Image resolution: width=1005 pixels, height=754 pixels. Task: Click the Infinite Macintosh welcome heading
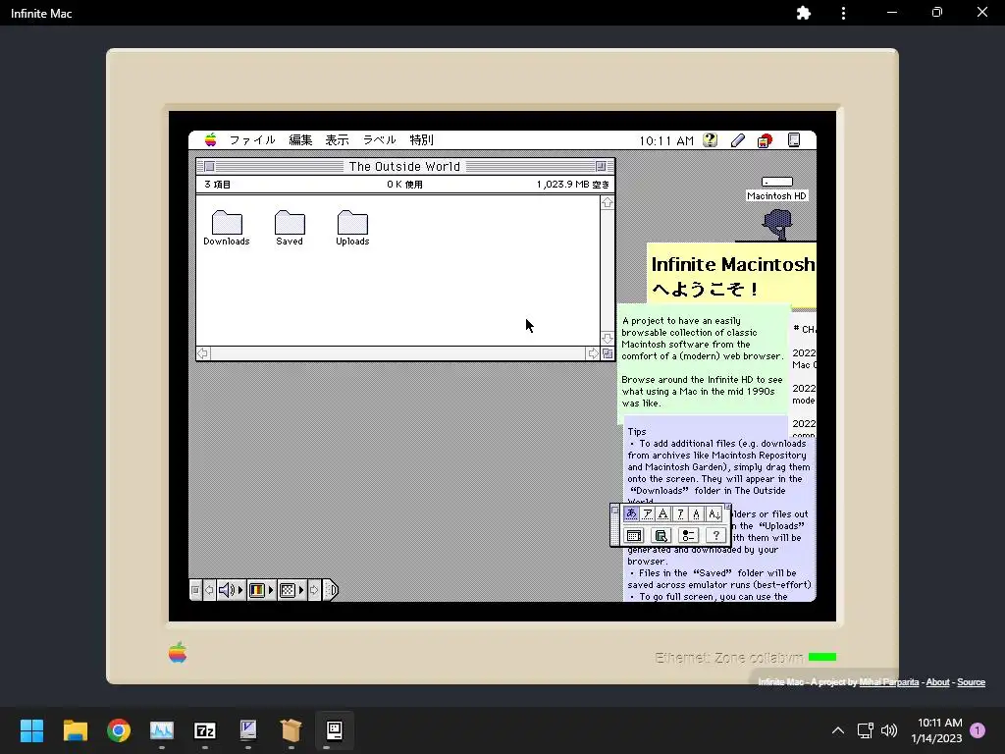tap(733, 276)
